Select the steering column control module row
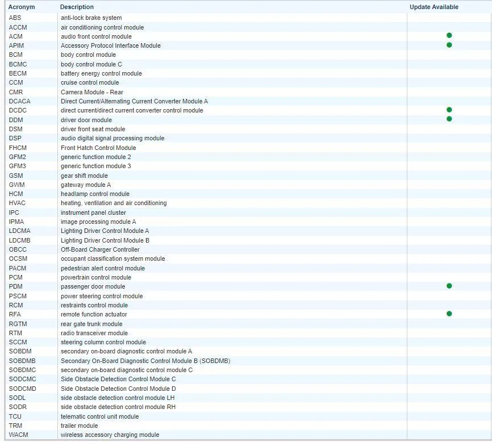The width and height of the screenshot is (492, 442). point(103,342)
